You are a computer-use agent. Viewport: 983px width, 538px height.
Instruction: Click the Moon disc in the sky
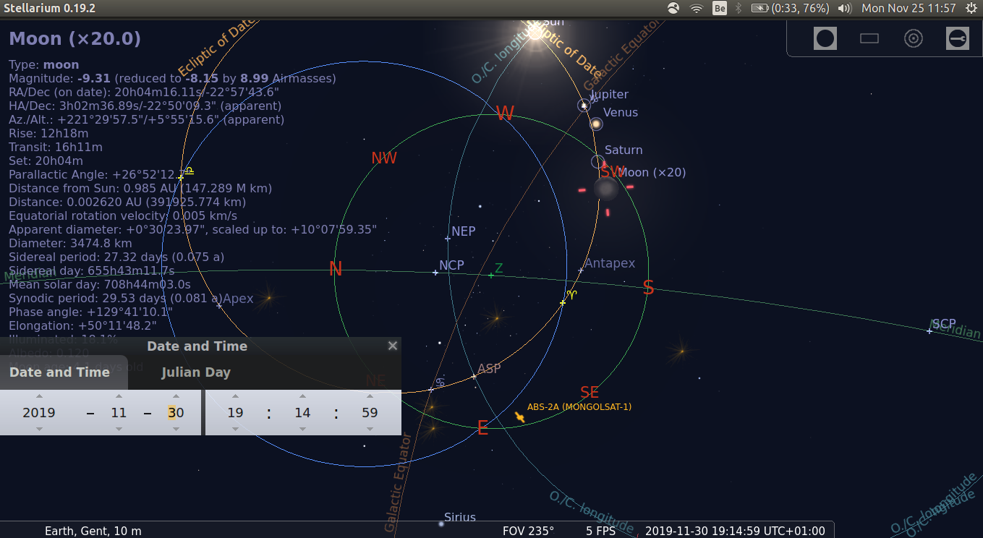tap(605, 189)
